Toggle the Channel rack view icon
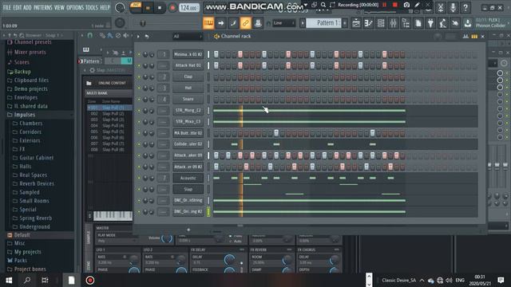 (381, 23)
